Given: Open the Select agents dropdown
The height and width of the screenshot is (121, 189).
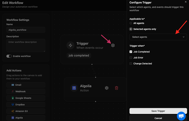Looking at the screenshot, I should 158,37.
